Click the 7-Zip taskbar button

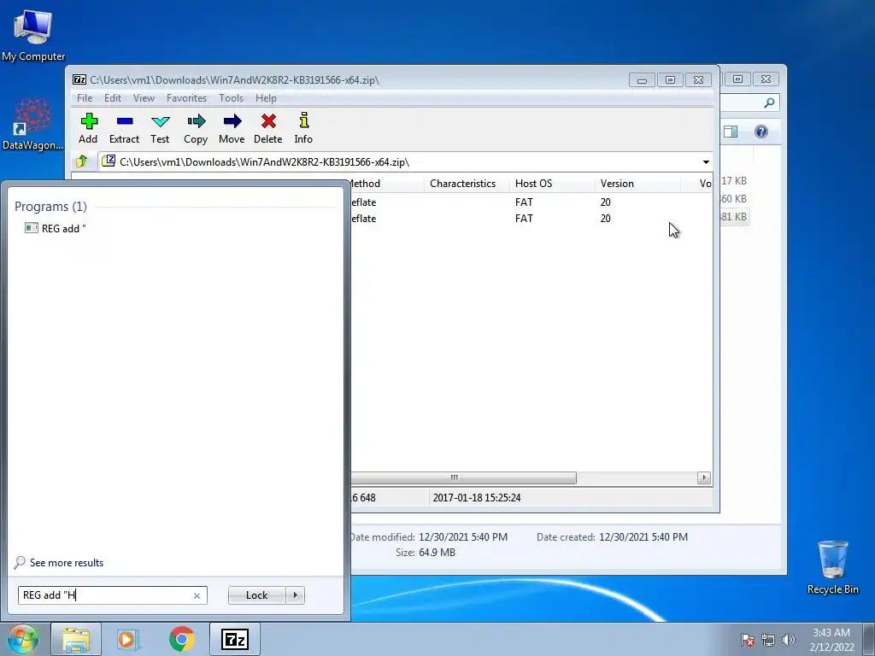[234, 639]
